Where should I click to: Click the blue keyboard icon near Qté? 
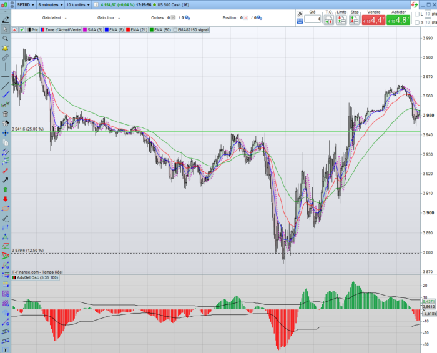coord(300,21)
